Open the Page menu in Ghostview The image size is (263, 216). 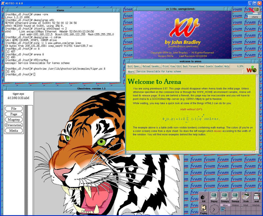coord(14,114)
